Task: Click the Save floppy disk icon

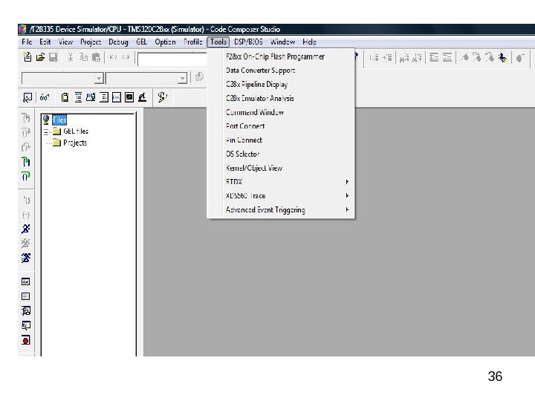Action: tap(53, 57)
